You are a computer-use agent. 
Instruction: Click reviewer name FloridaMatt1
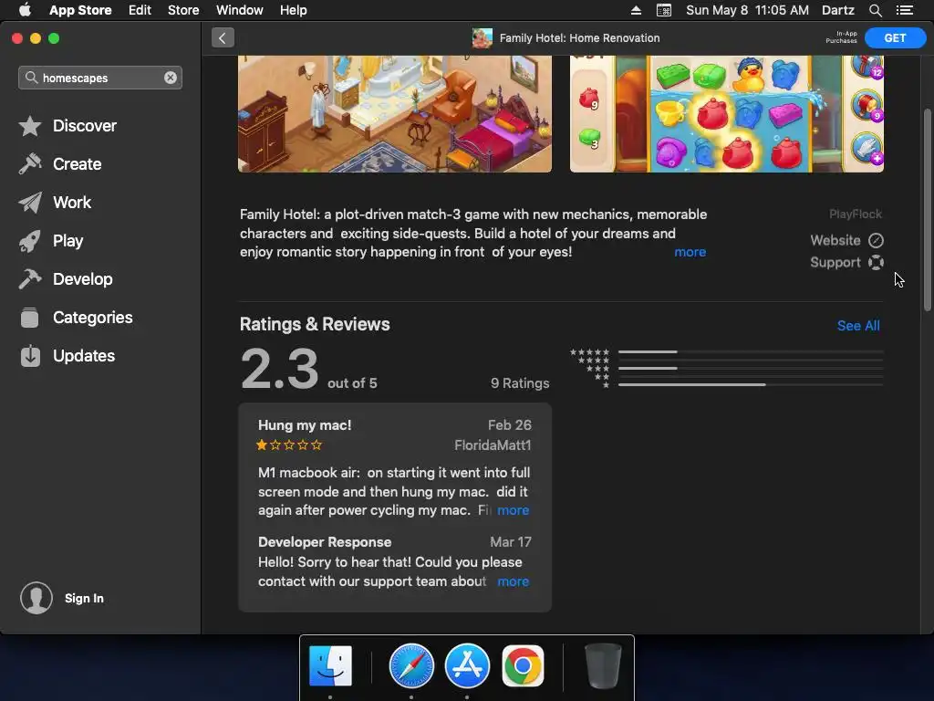[x=493, y=445]
